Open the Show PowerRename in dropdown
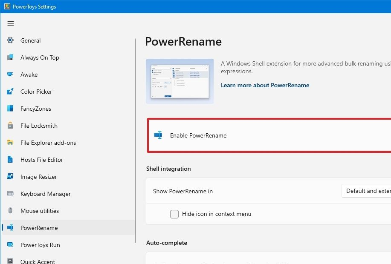Image resolution: width=391 pixels, height=264 pixels. 366,191
